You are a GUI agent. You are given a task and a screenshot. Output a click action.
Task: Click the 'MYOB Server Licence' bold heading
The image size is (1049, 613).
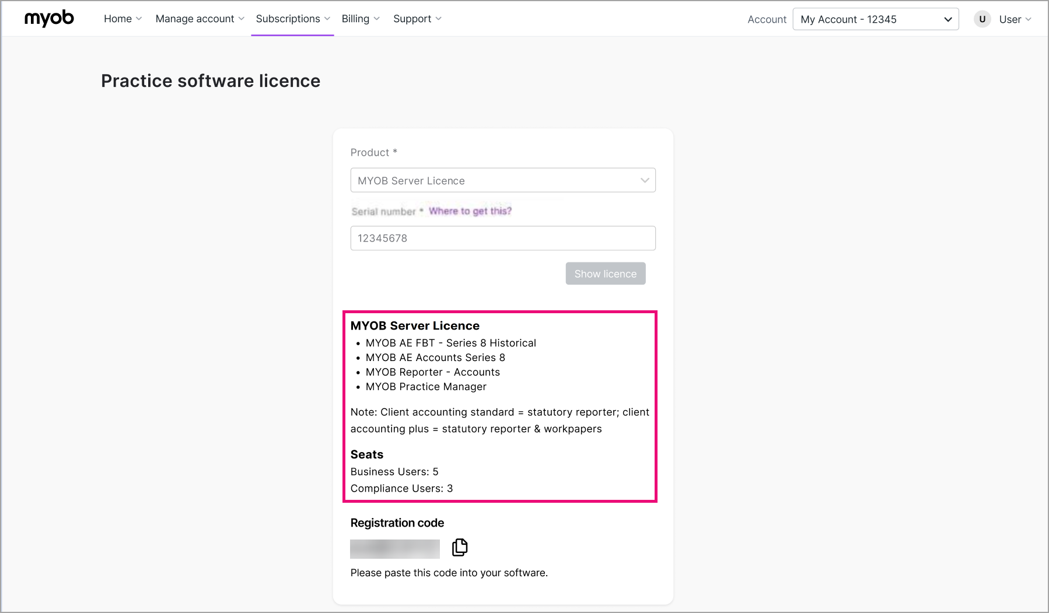[415, 325]
